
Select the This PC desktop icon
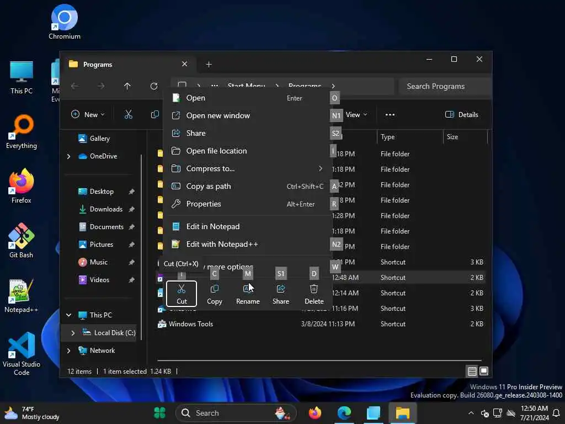coord(22,78)
